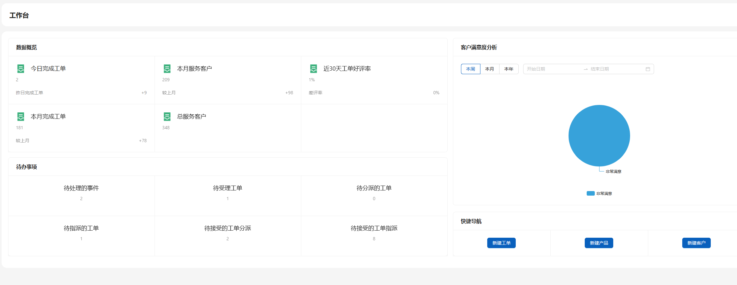Click the +98 monthly customer change
The width and height of the screenshot is (737, 285).
tap(289, 93)
